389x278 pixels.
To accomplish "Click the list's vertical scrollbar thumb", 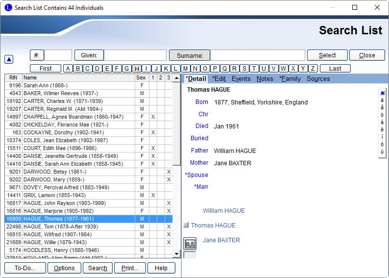I will [176, 124].
